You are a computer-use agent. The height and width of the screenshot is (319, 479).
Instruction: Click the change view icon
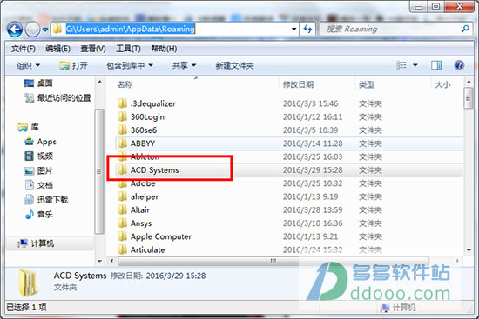(401, 65)
